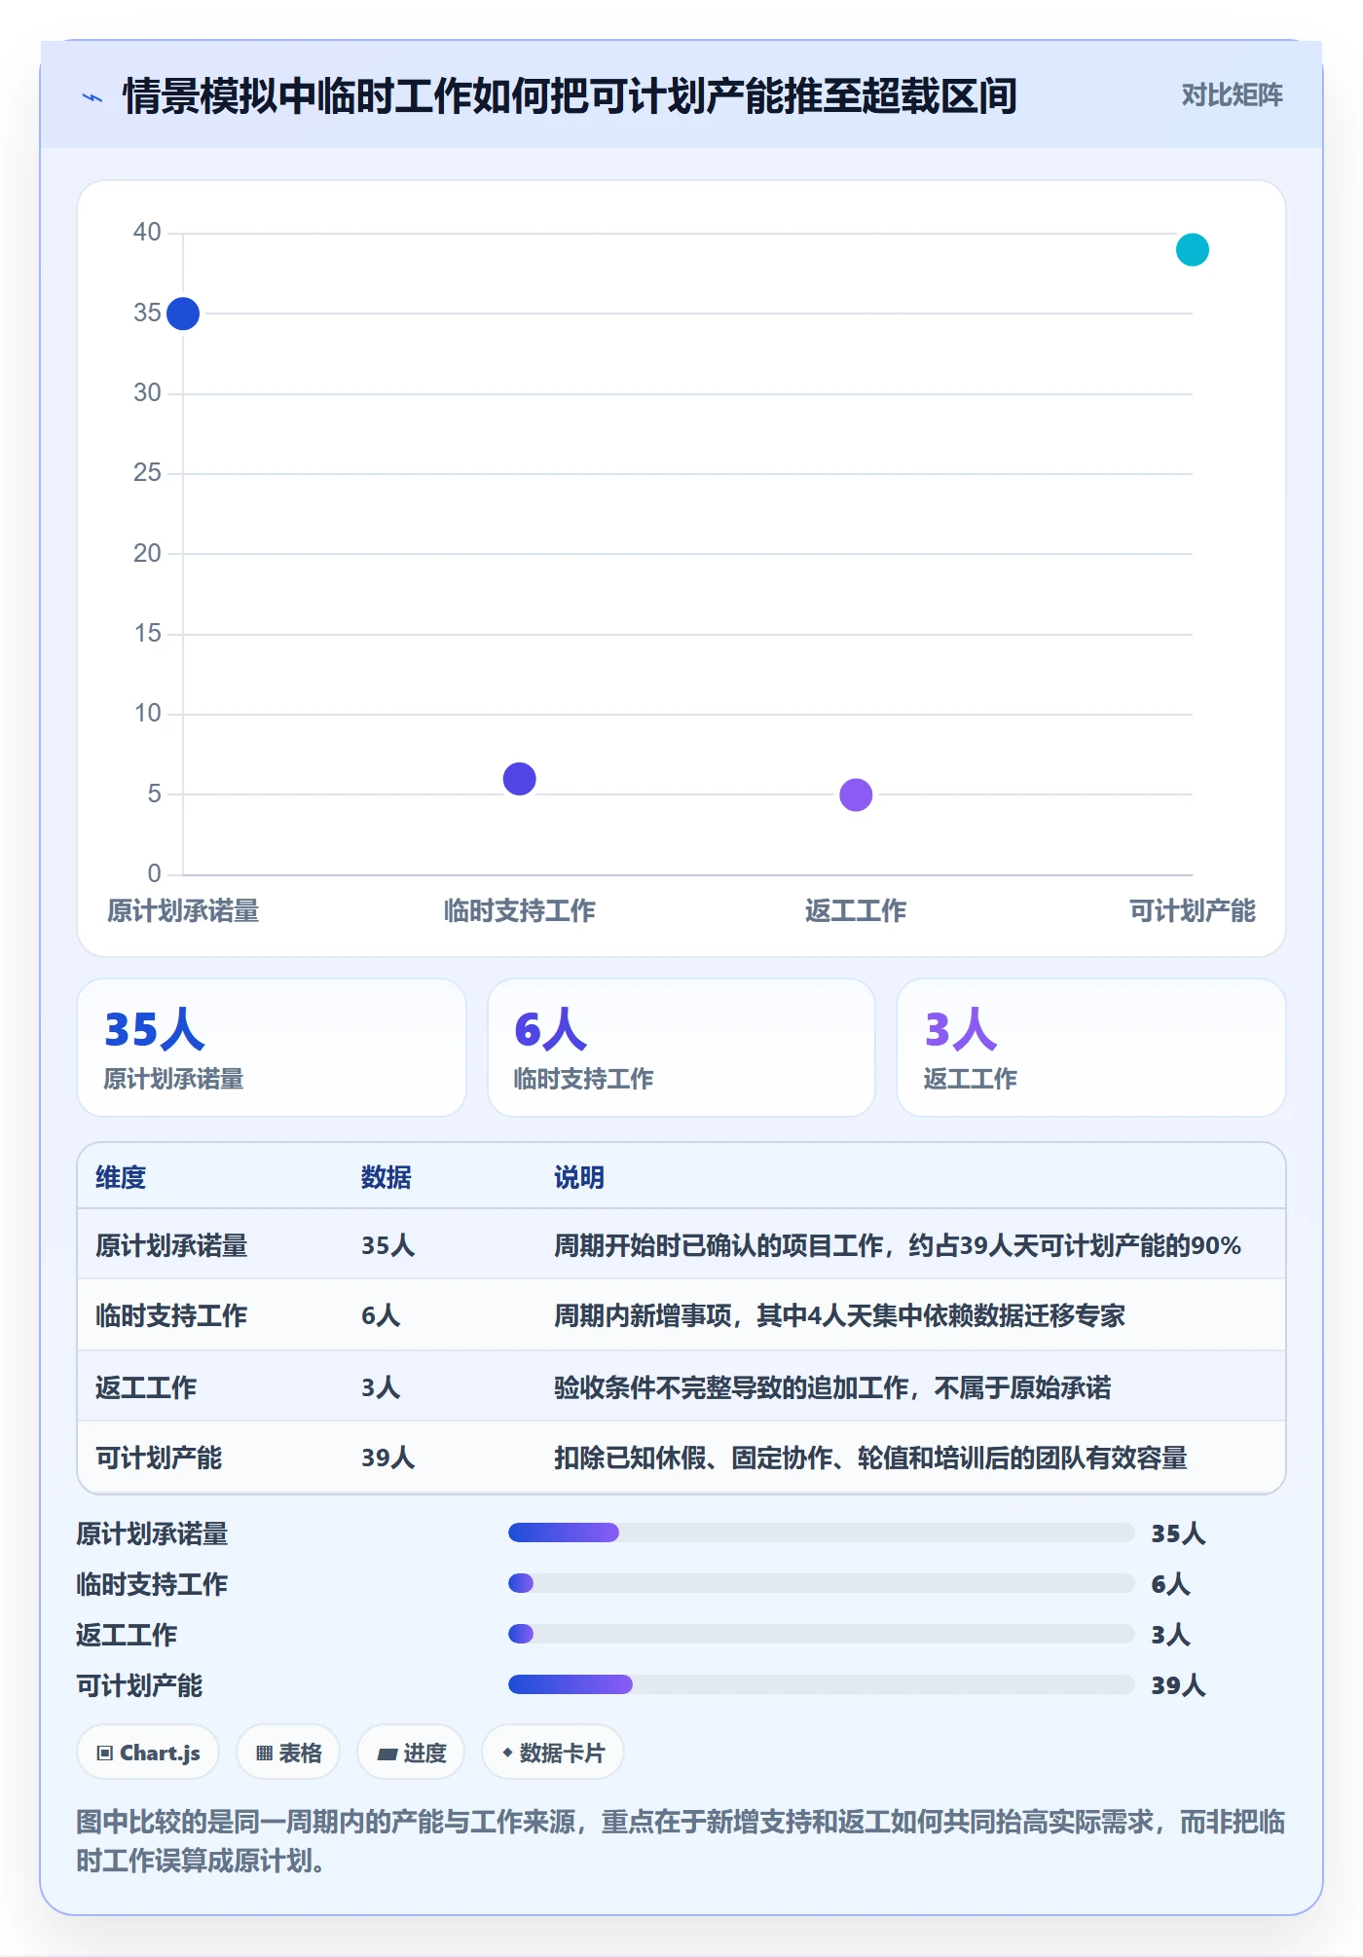Image resolution: width=1363 pixels, height=1957 pixels.
Task: Click the 原计划承诺量 progress bar
Action: [822, 1532]
